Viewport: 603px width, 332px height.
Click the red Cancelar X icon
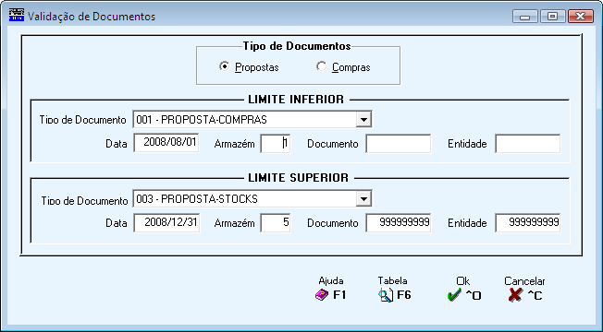tap(515, 295)
